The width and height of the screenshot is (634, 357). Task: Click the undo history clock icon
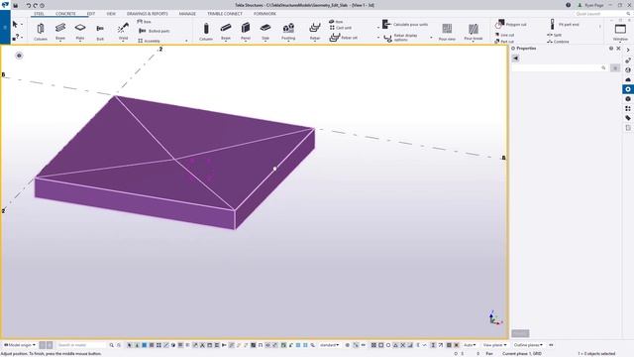pos(42,5)
